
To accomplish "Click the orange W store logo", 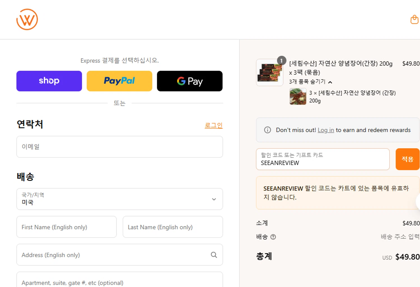I will (x=27, y=19).
